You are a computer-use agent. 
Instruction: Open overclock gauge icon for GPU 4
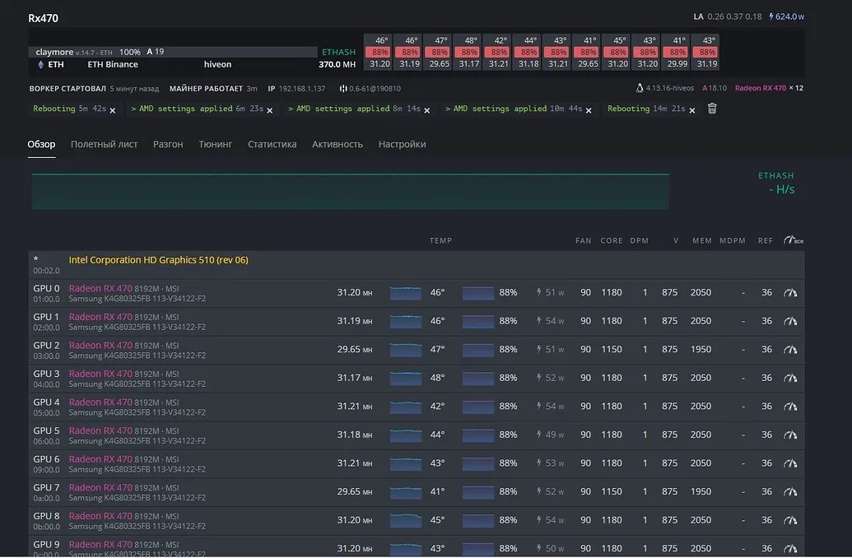pos(790,407)
